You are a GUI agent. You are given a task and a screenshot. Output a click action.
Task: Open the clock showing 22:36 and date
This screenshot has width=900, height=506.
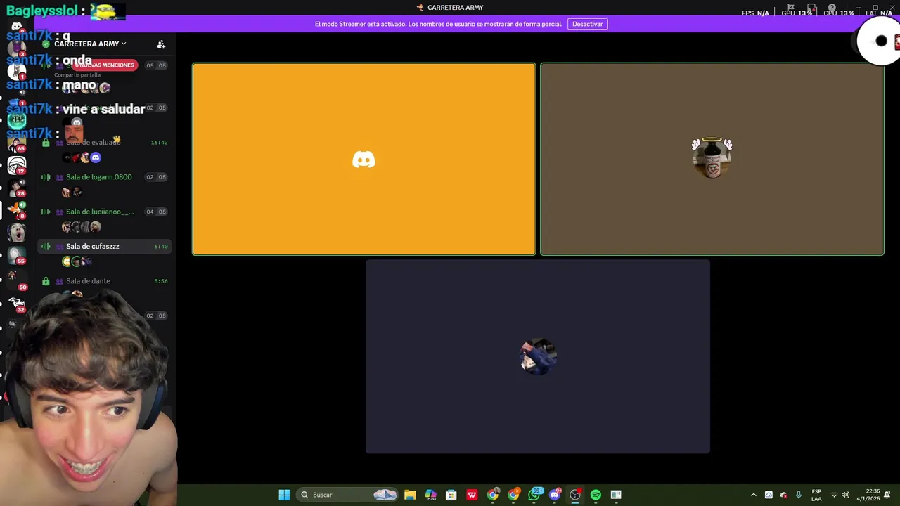point(868,495)
